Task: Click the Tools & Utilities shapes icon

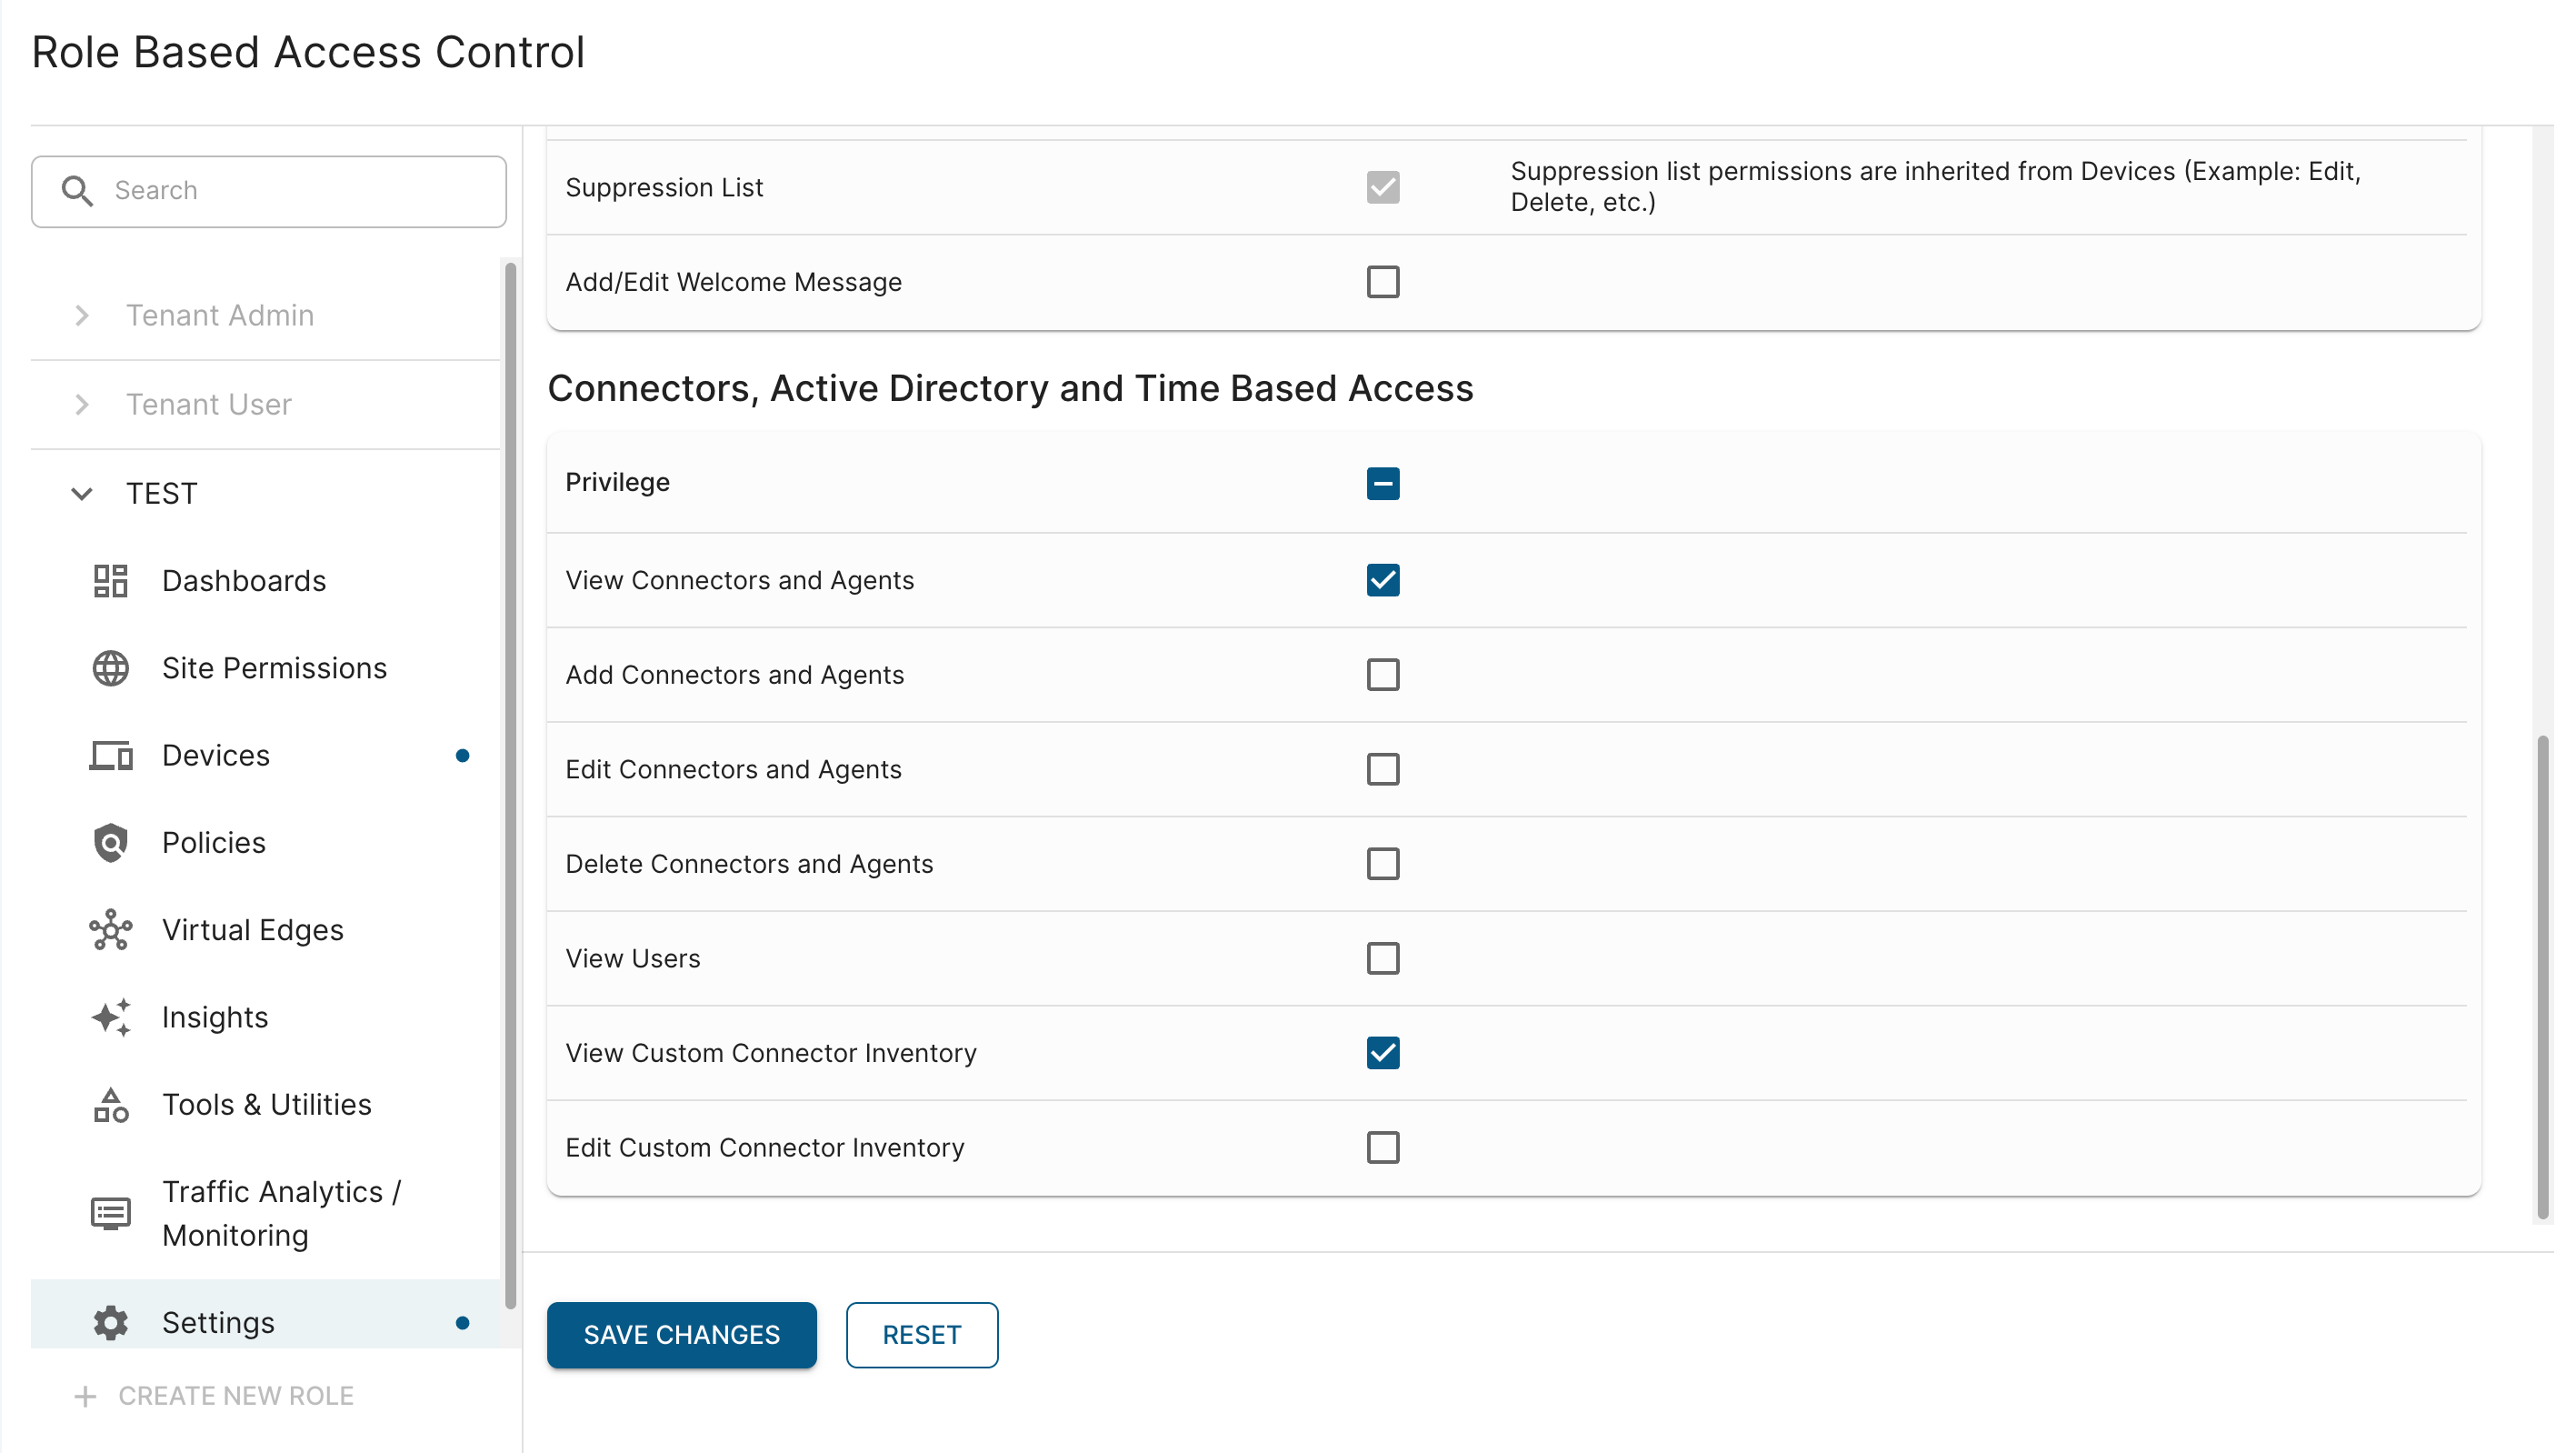Action: (x=110, y=1105)
